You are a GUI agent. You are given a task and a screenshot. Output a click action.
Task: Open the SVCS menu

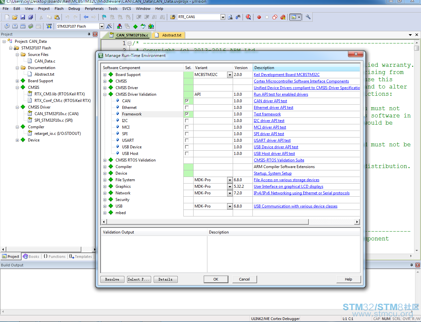[x=127, y=9]
